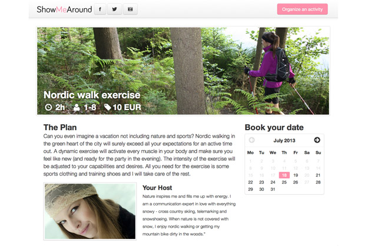
Task: Click the price tag icon
Action: (108, 107)
